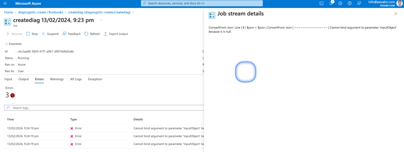Open the Azure portal hamburger menu
The width and height of the screenshot is (404, 152).
(x=5, y=3)
